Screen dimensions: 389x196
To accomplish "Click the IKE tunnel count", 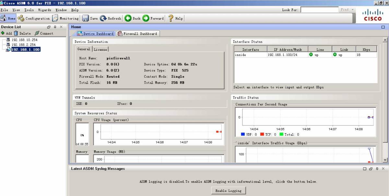I will [x=86, y=104].
